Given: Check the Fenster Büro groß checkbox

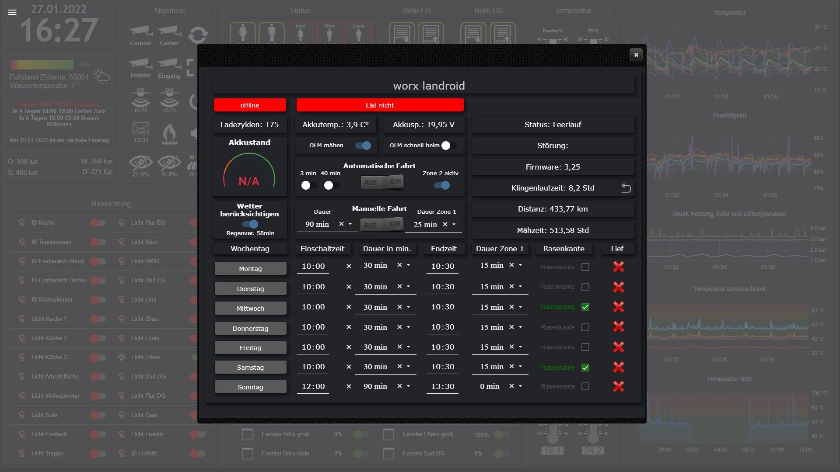Looking at the screenshot, I should click(x=248, y=434).
